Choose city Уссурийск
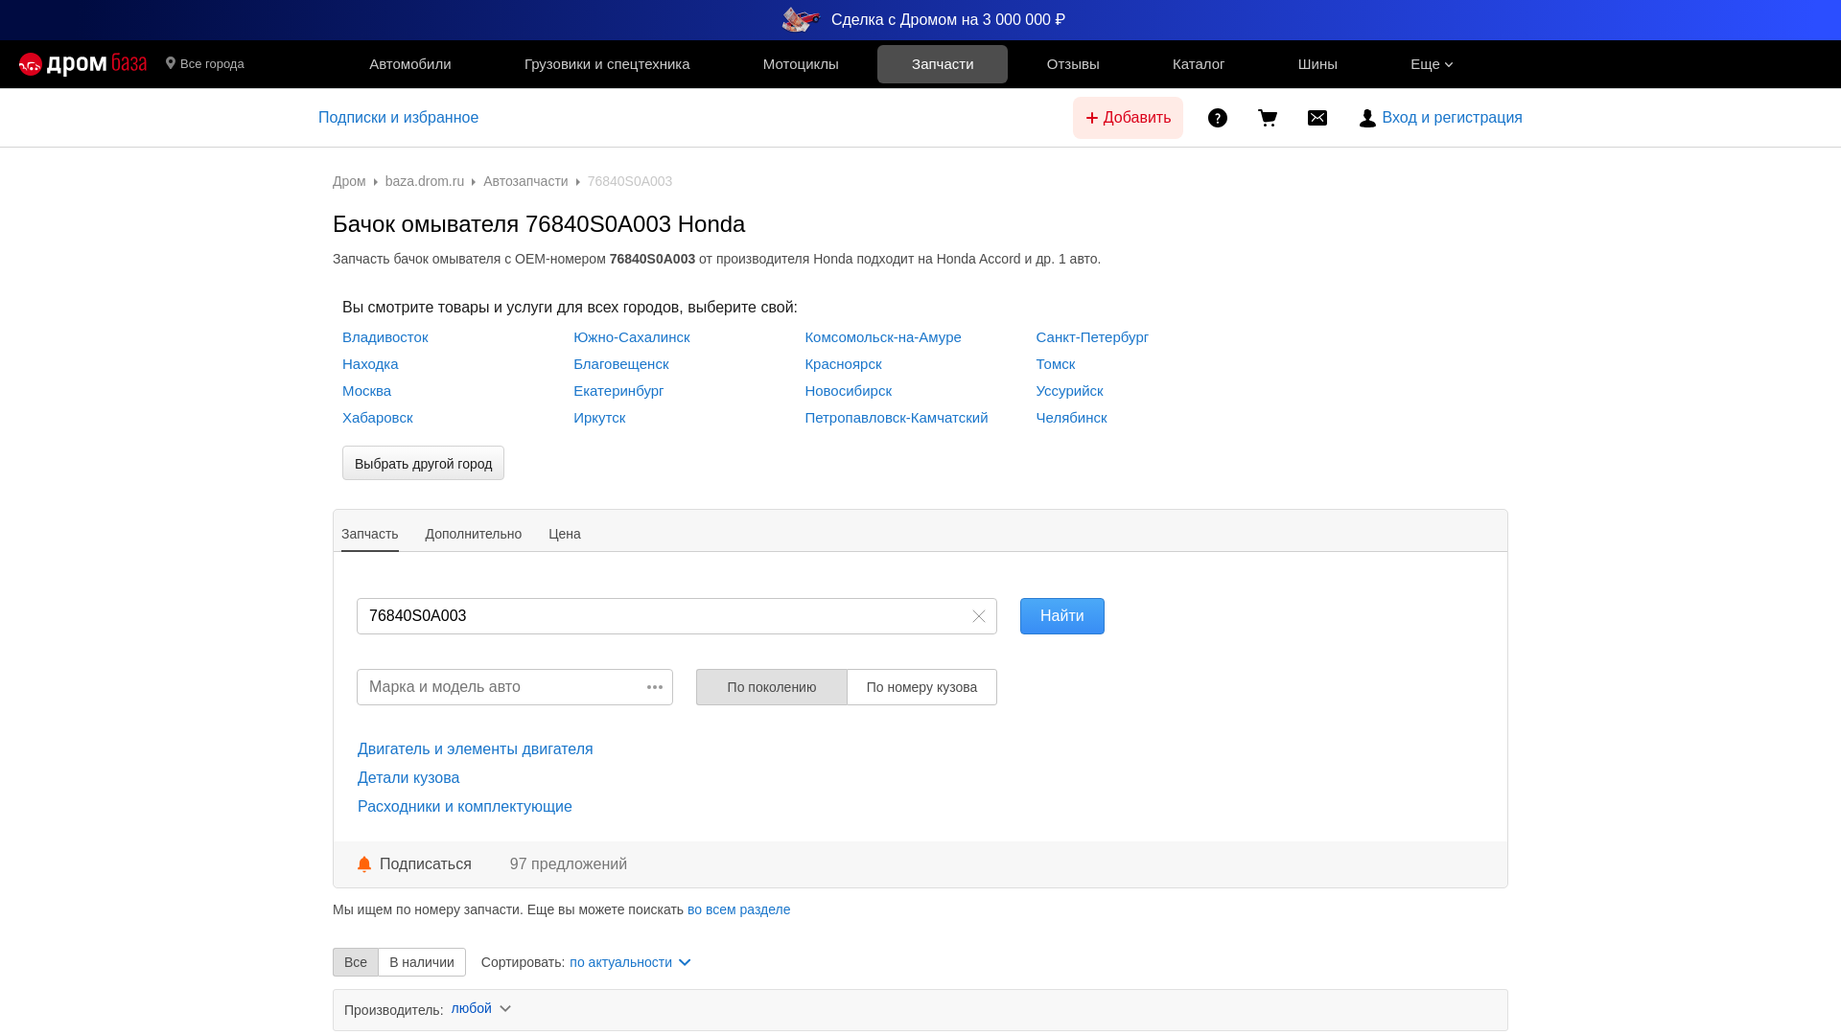 [x=1069, y=391]
